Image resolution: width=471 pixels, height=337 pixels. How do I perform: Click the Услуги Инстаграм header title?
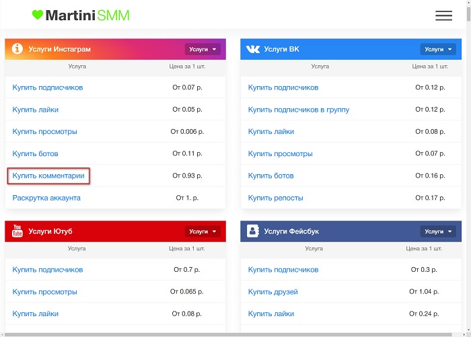[x=59, y=49]
